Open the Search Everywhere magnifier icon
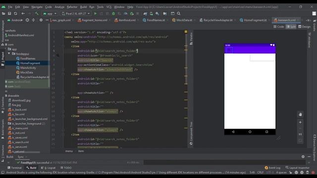 point(179,13)
